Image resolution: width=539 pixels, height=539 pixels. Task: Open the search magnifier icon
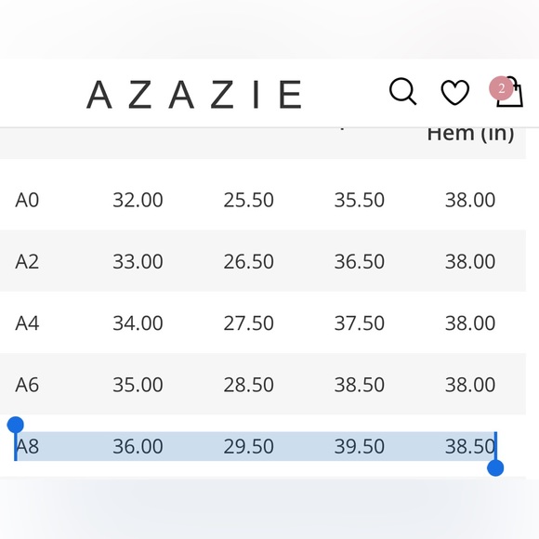tap(402, 91)
